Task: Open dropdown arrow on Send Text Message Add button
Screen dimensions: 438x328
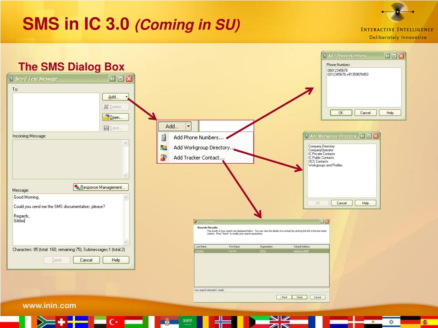Action: (126, 97)
